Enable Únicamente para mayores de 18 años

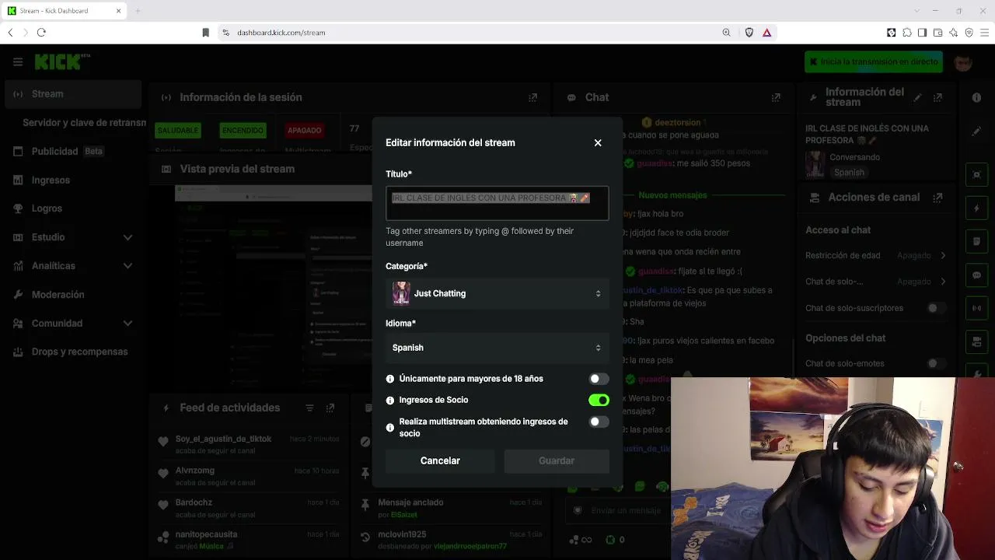tap(599, 379)
